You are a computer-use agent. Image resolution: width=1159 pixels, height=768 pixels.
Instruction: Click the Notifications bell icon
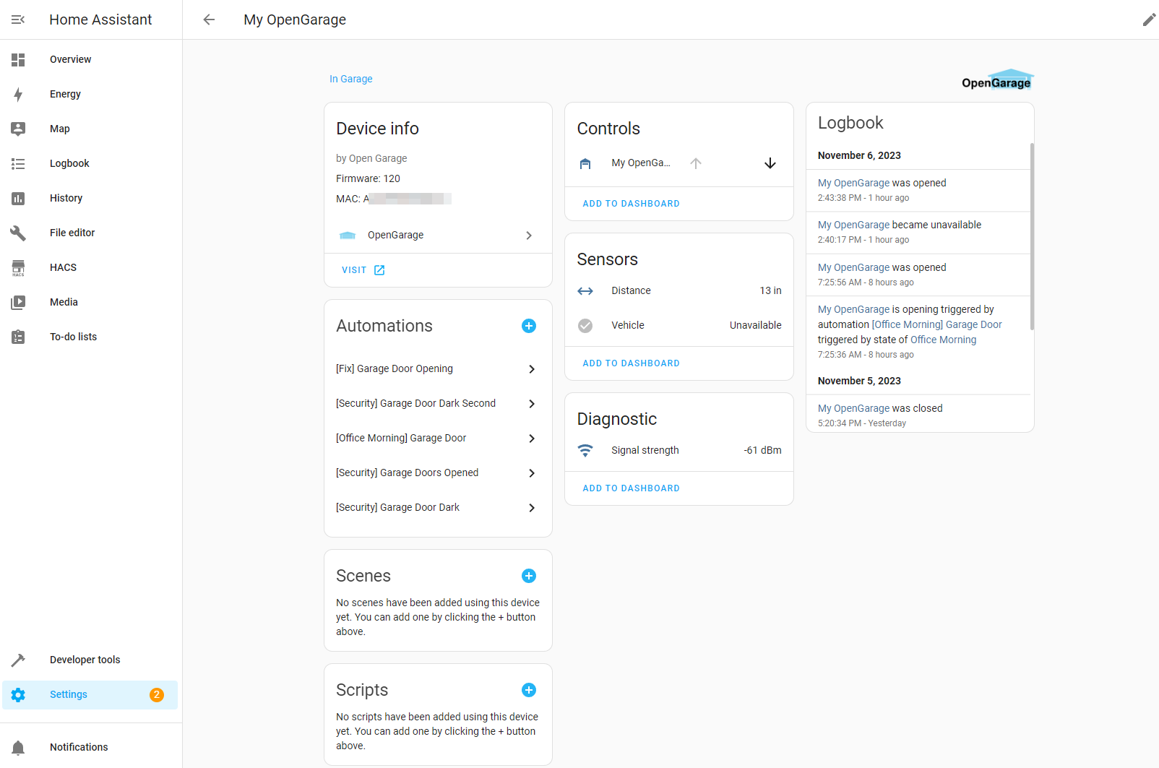pyautogui.click(x=18, y=747)
